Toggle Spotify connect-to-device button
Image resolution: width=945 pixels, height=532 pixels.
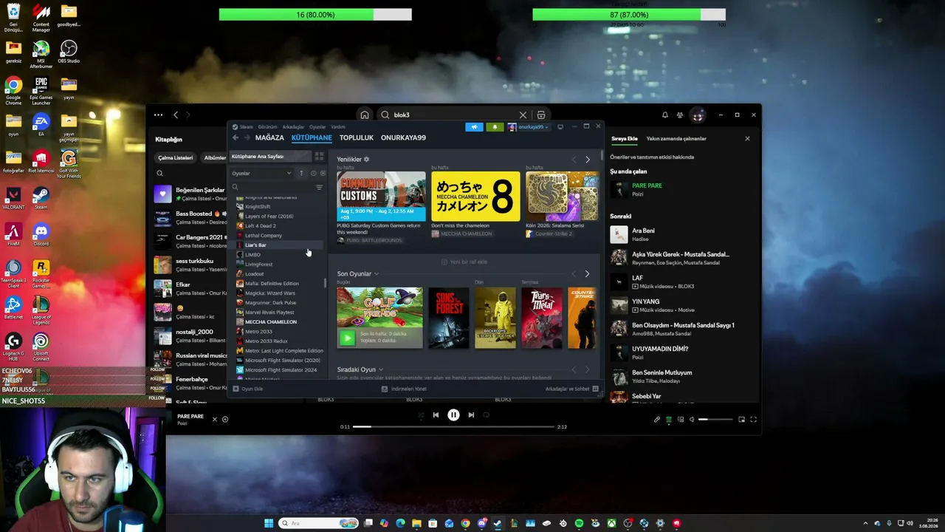coord(681,420)
